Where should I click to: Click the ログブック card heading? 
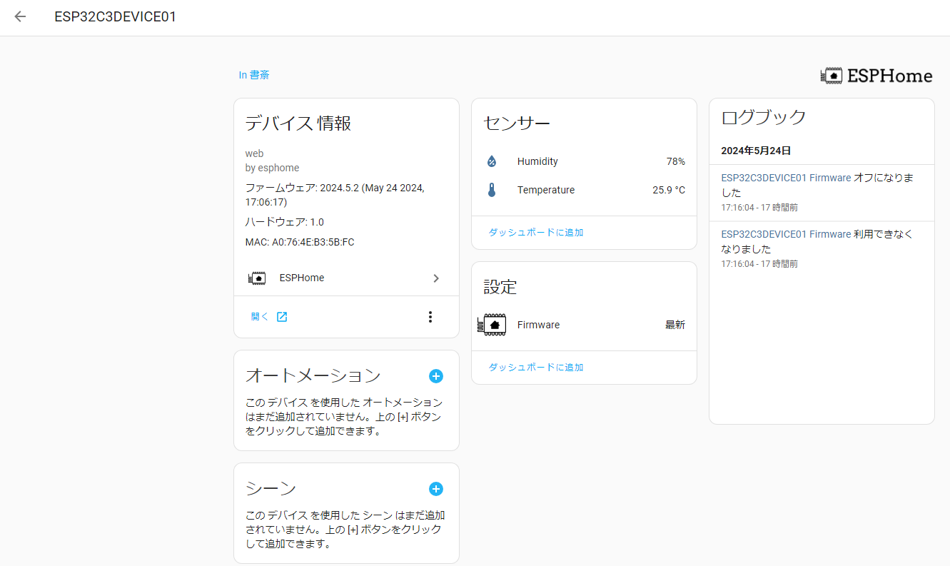click(x=764, y=118)
